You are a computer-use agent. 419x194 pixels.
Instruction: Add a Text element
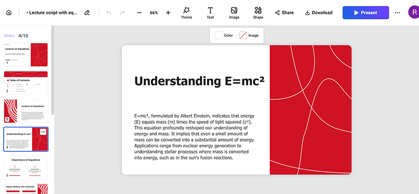[211, 13]
